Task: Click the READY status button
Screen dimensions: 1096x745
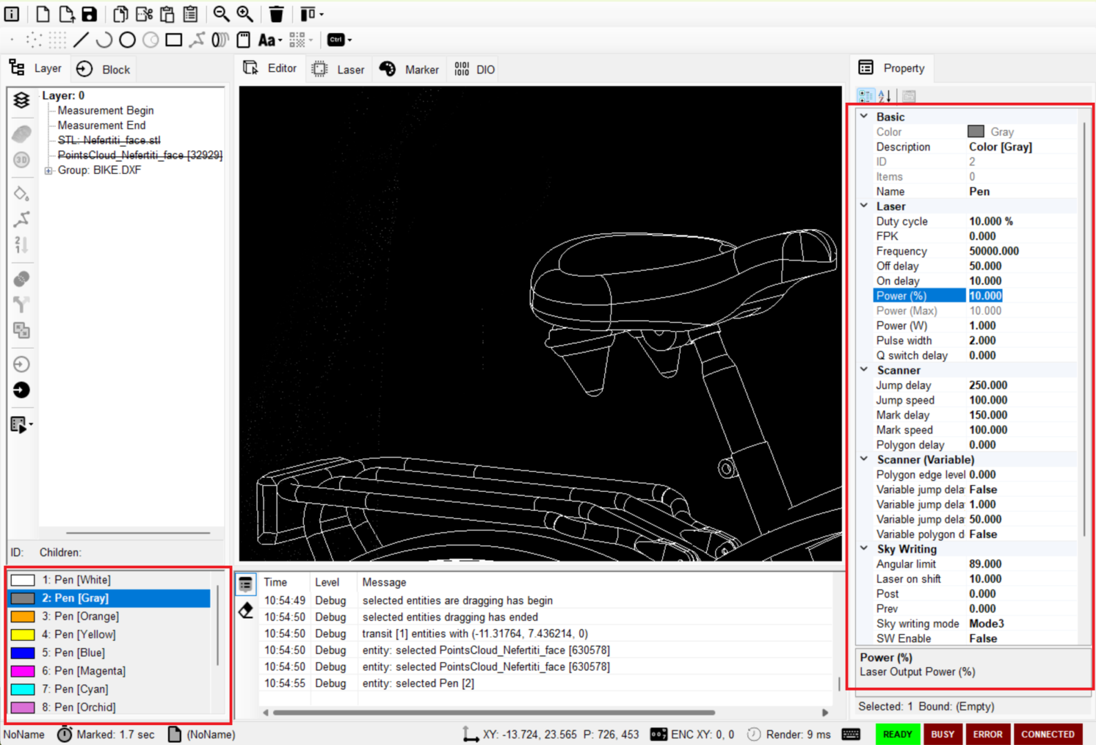Action: click(x=897, y=734)
